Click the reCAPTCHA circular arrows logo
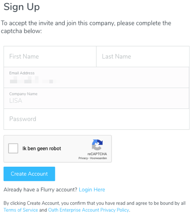 click(x=97, y=145)
